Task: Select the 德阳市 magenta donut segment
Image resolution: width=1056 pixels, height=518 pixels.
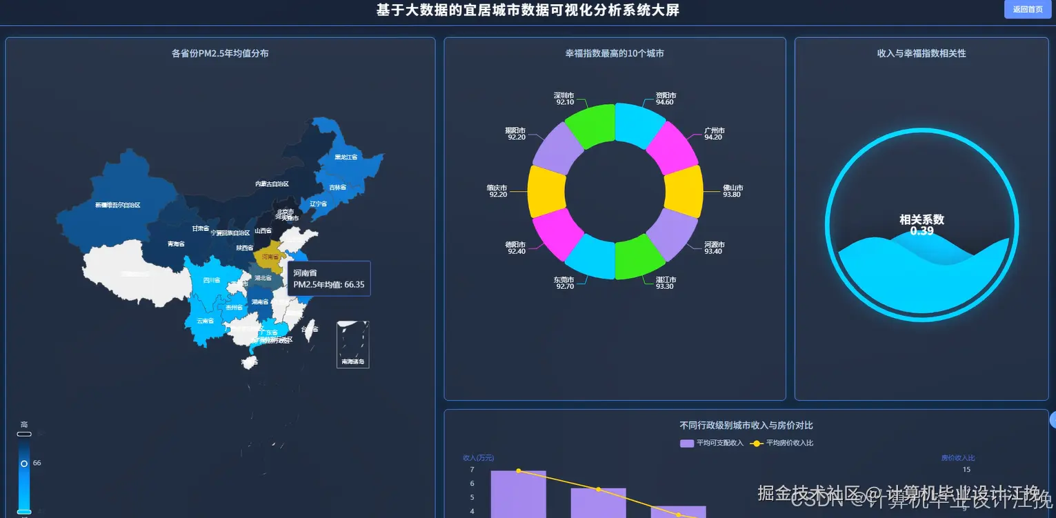Action: [x=559, y=235]
